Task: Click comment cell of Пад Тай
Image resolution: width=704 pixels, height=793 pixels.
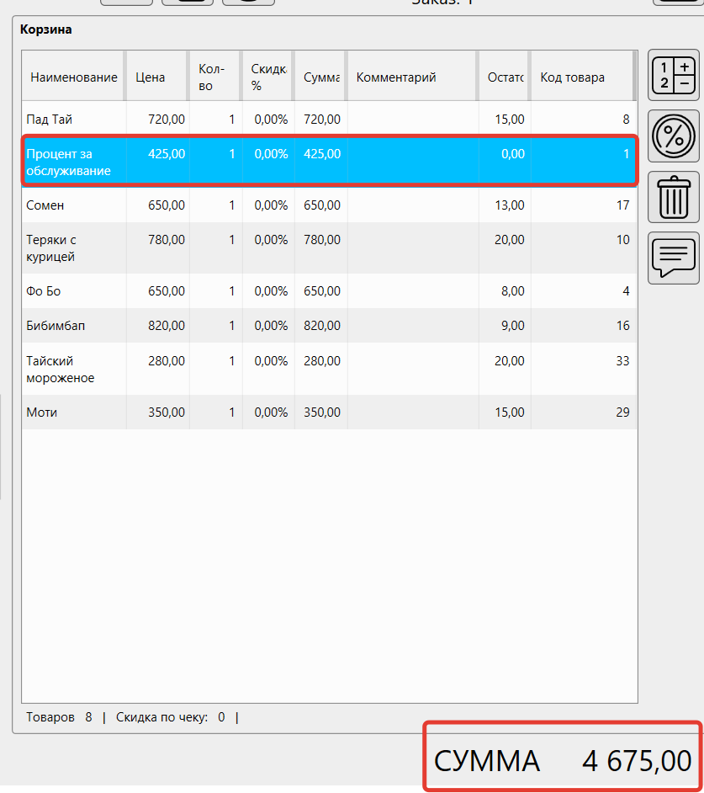Action: pyautogui.click(x=411, y=120)
